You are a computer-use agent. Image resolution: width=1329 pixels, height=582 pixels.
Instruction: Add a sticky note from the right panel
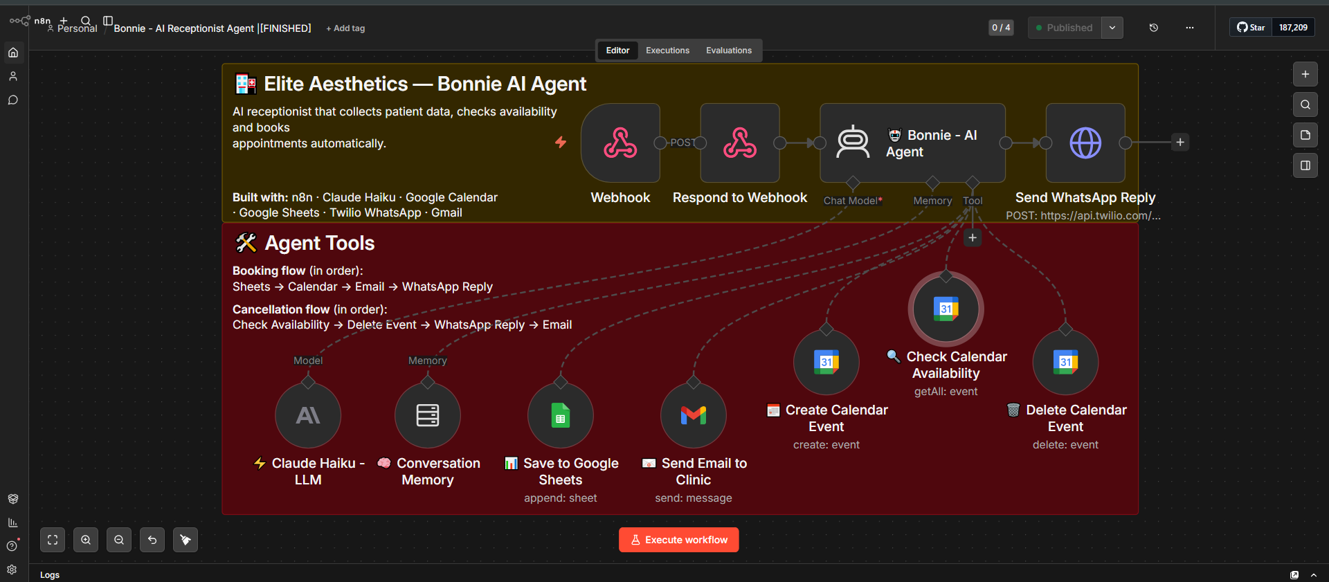pyautogui.click(x=1305, y=135)
